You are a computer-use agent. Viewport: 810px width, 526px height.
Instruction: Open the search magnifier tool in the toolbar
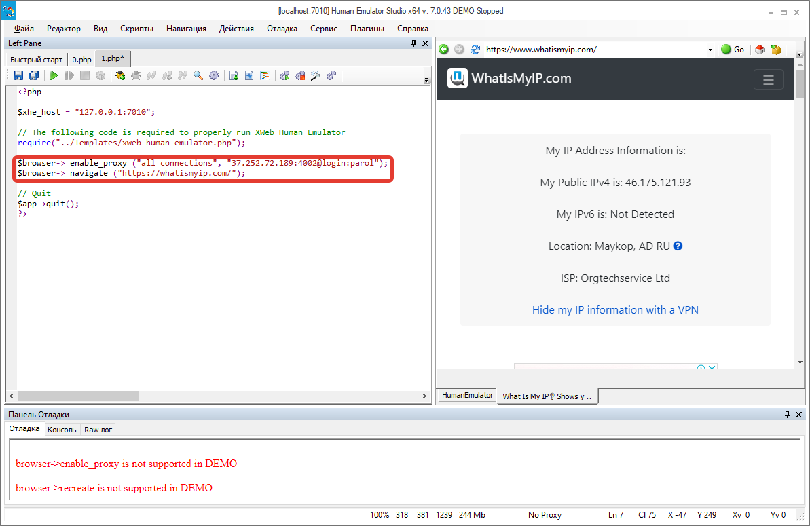198,75
